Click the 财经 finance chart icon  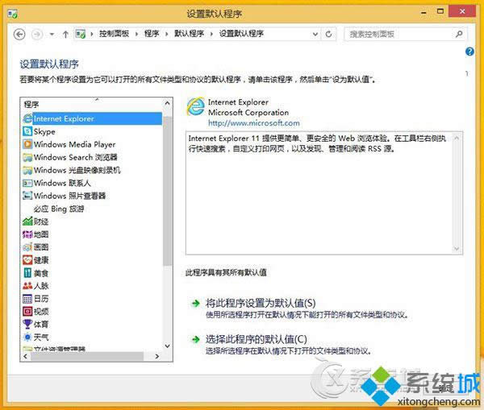point(27,222)
